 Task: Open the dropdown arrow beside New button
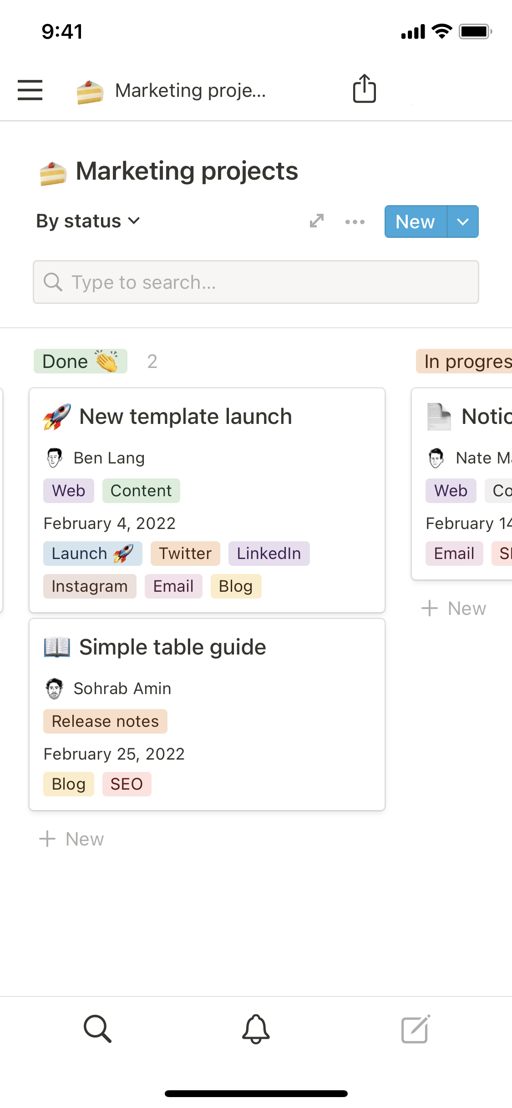463,222
